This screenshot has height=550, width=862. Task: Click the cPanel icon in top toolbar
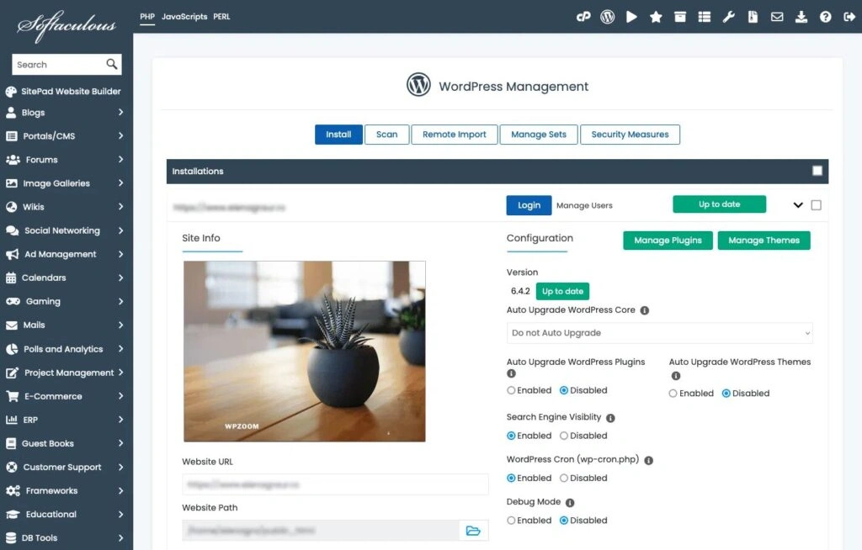tap(583, 17)
